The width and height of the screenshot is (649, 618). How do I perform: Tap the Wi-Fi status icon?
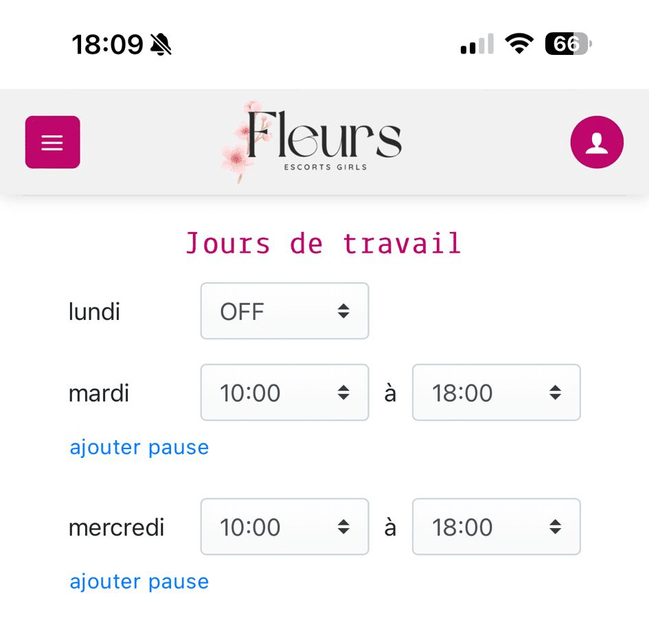[519, 45]
